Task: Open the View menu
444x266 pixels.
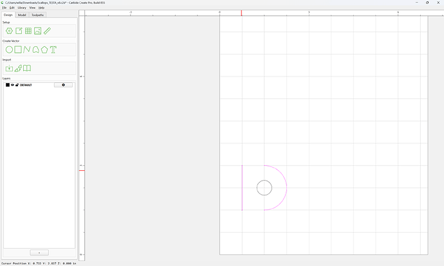Action: coord(32,8)
